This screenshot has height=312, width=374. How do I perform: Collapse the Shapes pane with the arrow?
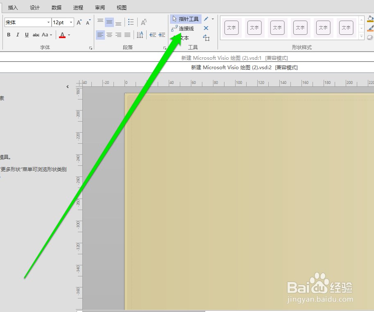[x=68, y=86]
